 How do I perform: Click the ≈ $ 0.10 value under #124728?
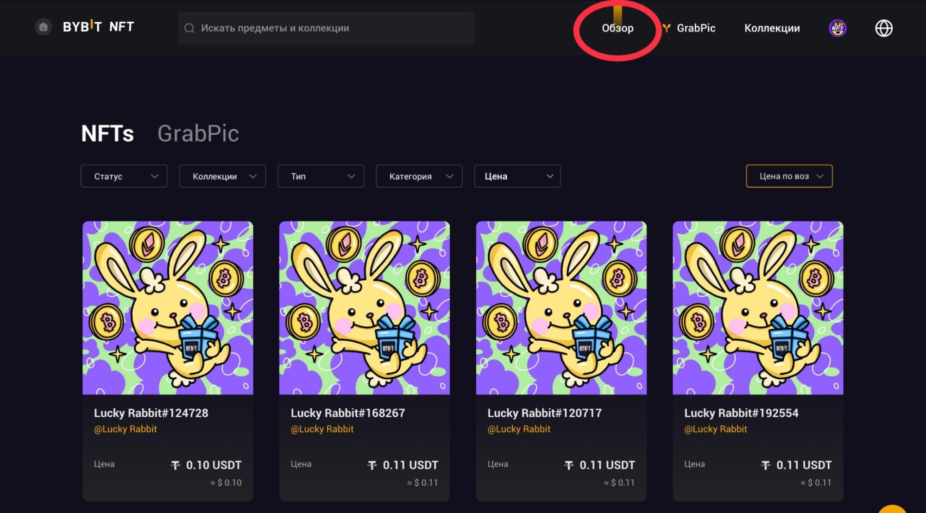[226, 482]
